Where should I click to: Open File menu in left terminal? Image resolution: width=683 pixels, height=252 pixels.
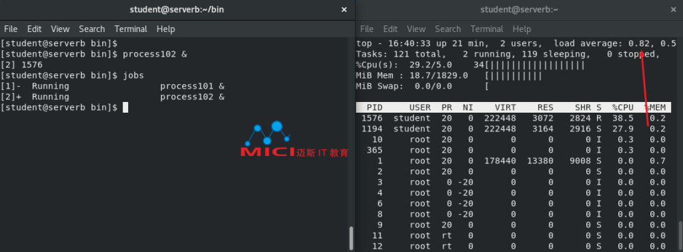[11, 29]
